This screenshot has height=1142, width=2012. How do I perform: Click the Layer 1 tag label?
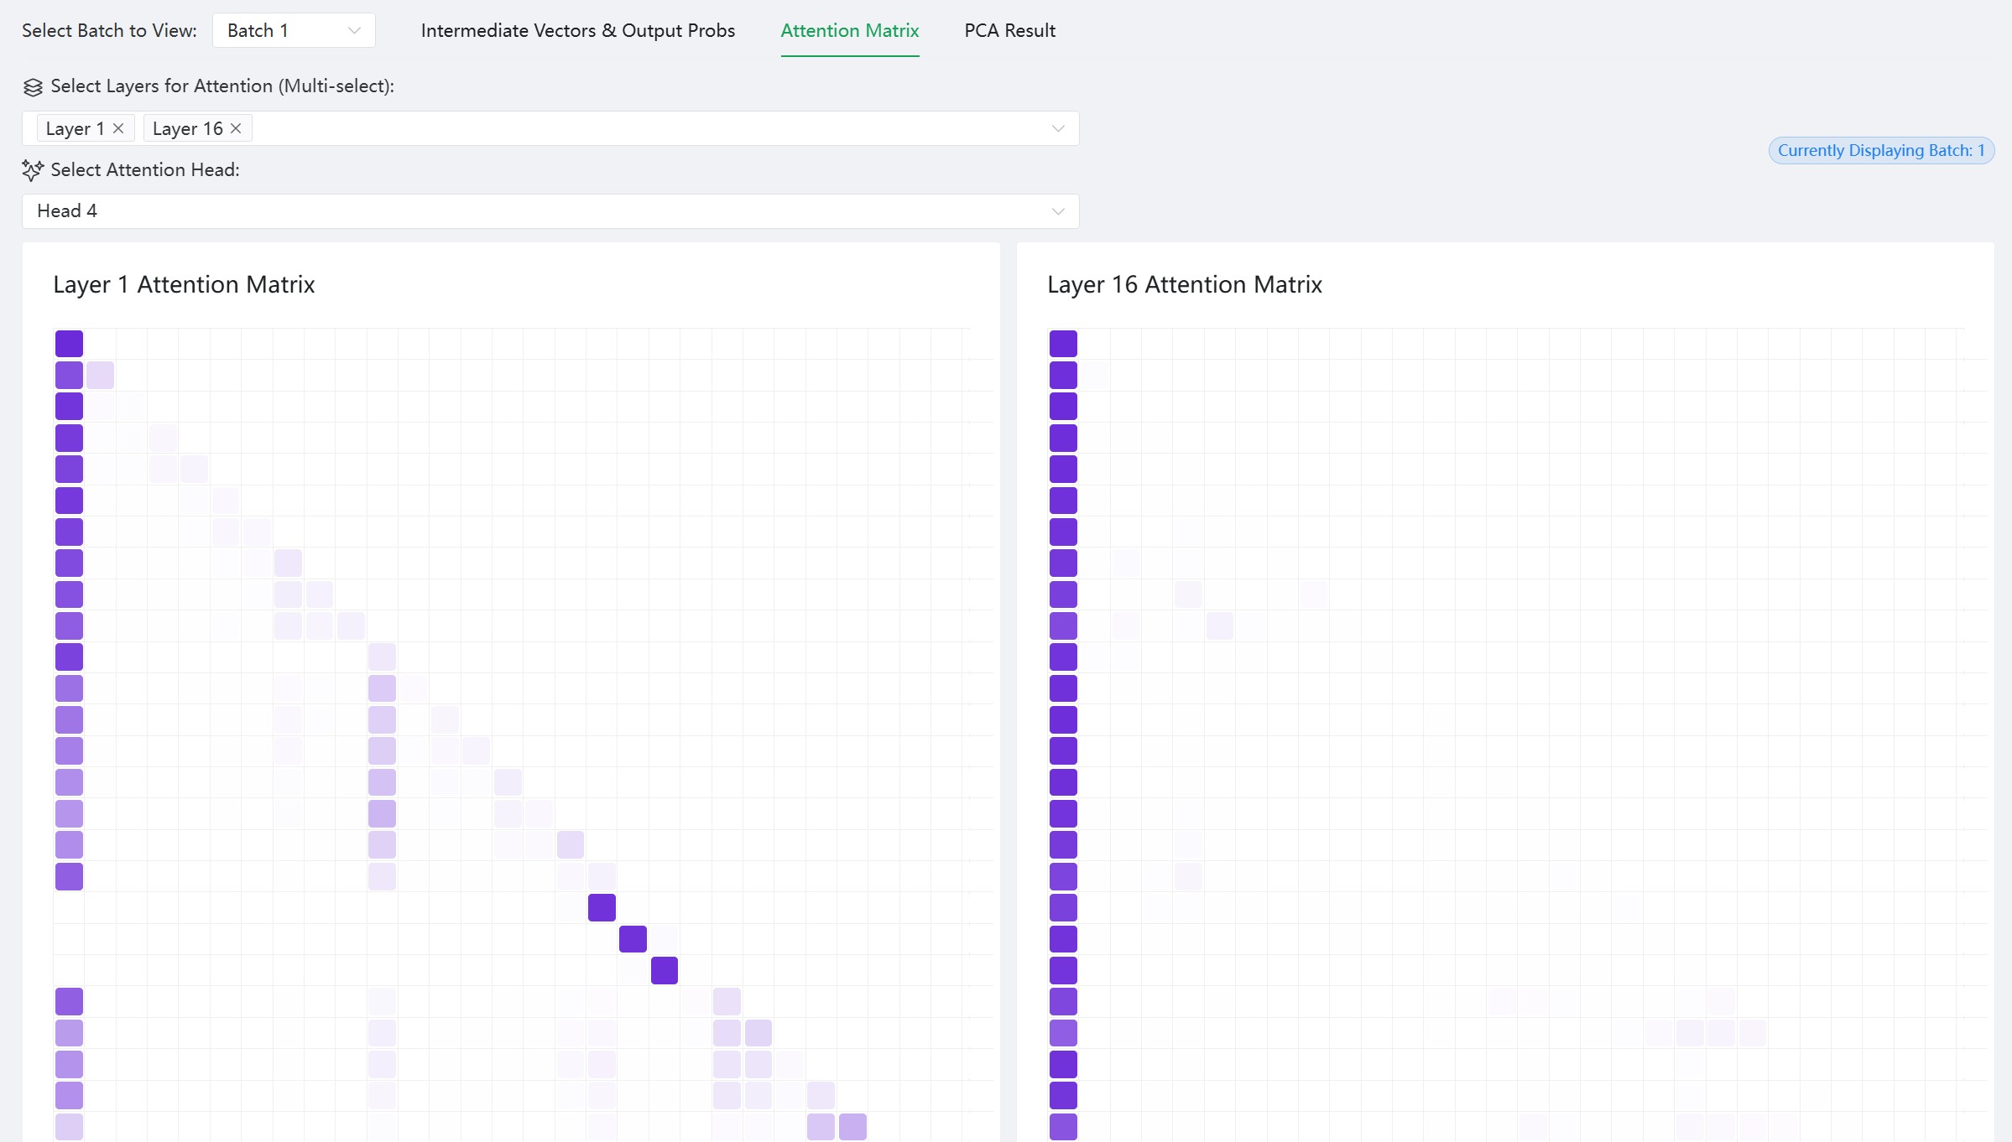click(x=75, y=128)
